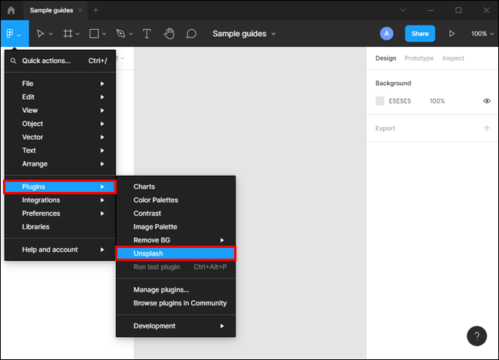Click Quick actions in the menu
Viewport: 499px width, 360px height.
tap(60, 61)
